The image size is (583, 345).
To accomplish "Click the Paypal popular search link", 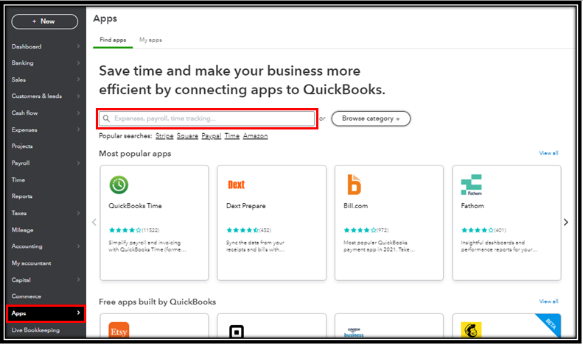I will (x=212, y=136).
